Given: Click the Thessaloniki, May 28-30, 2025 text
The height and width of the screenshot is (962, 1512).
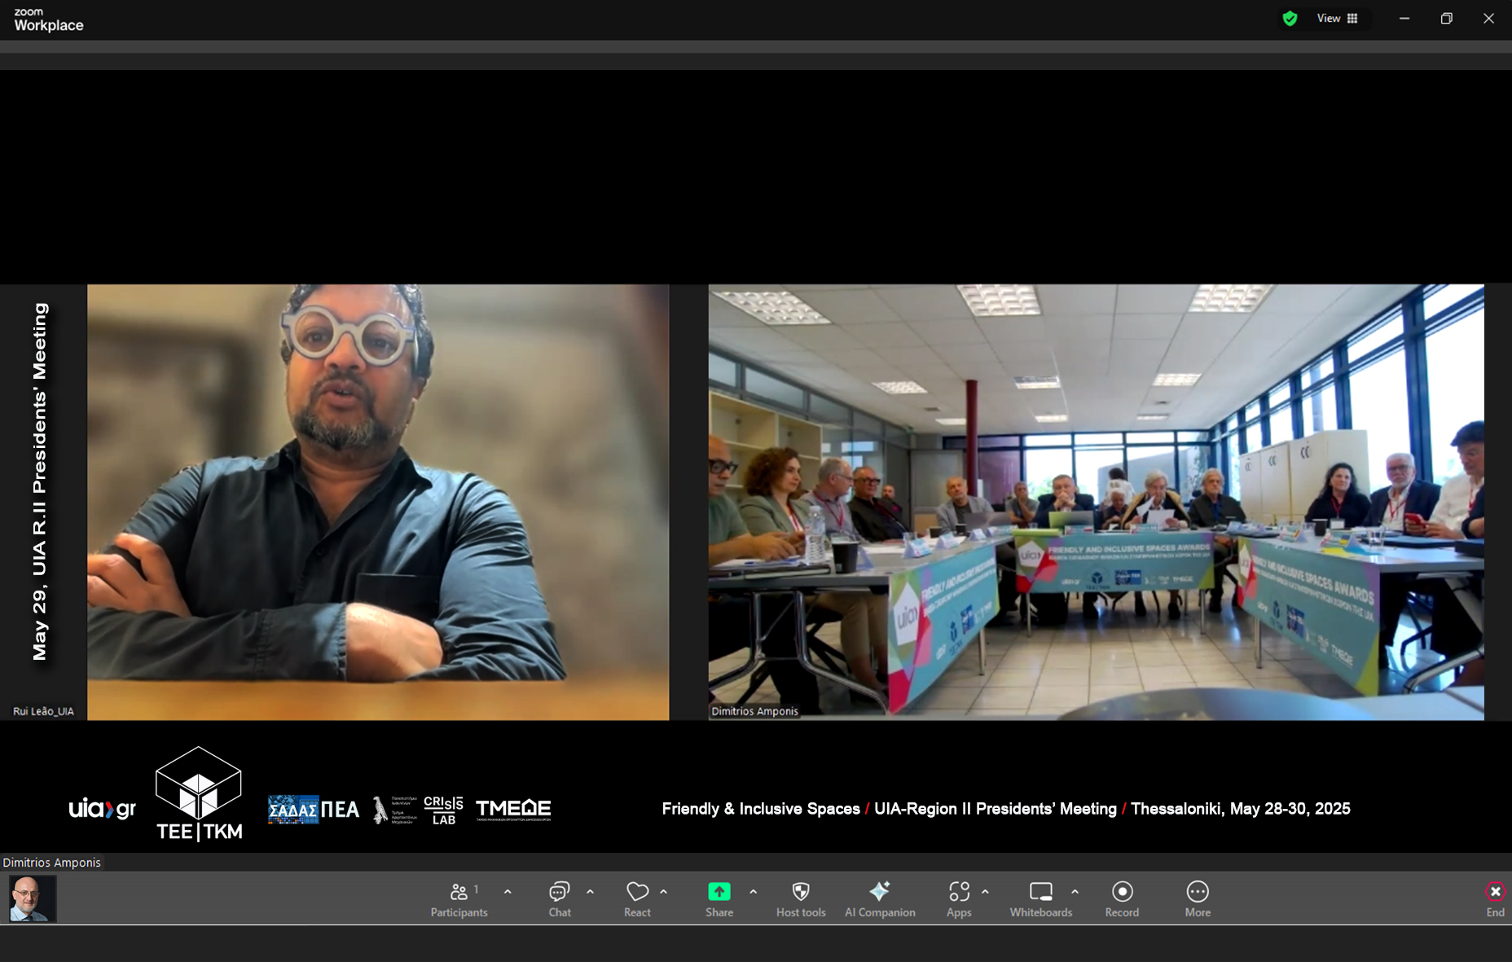Looking at the screenshot, I should pyautogui.click(x=1241, y=809).
